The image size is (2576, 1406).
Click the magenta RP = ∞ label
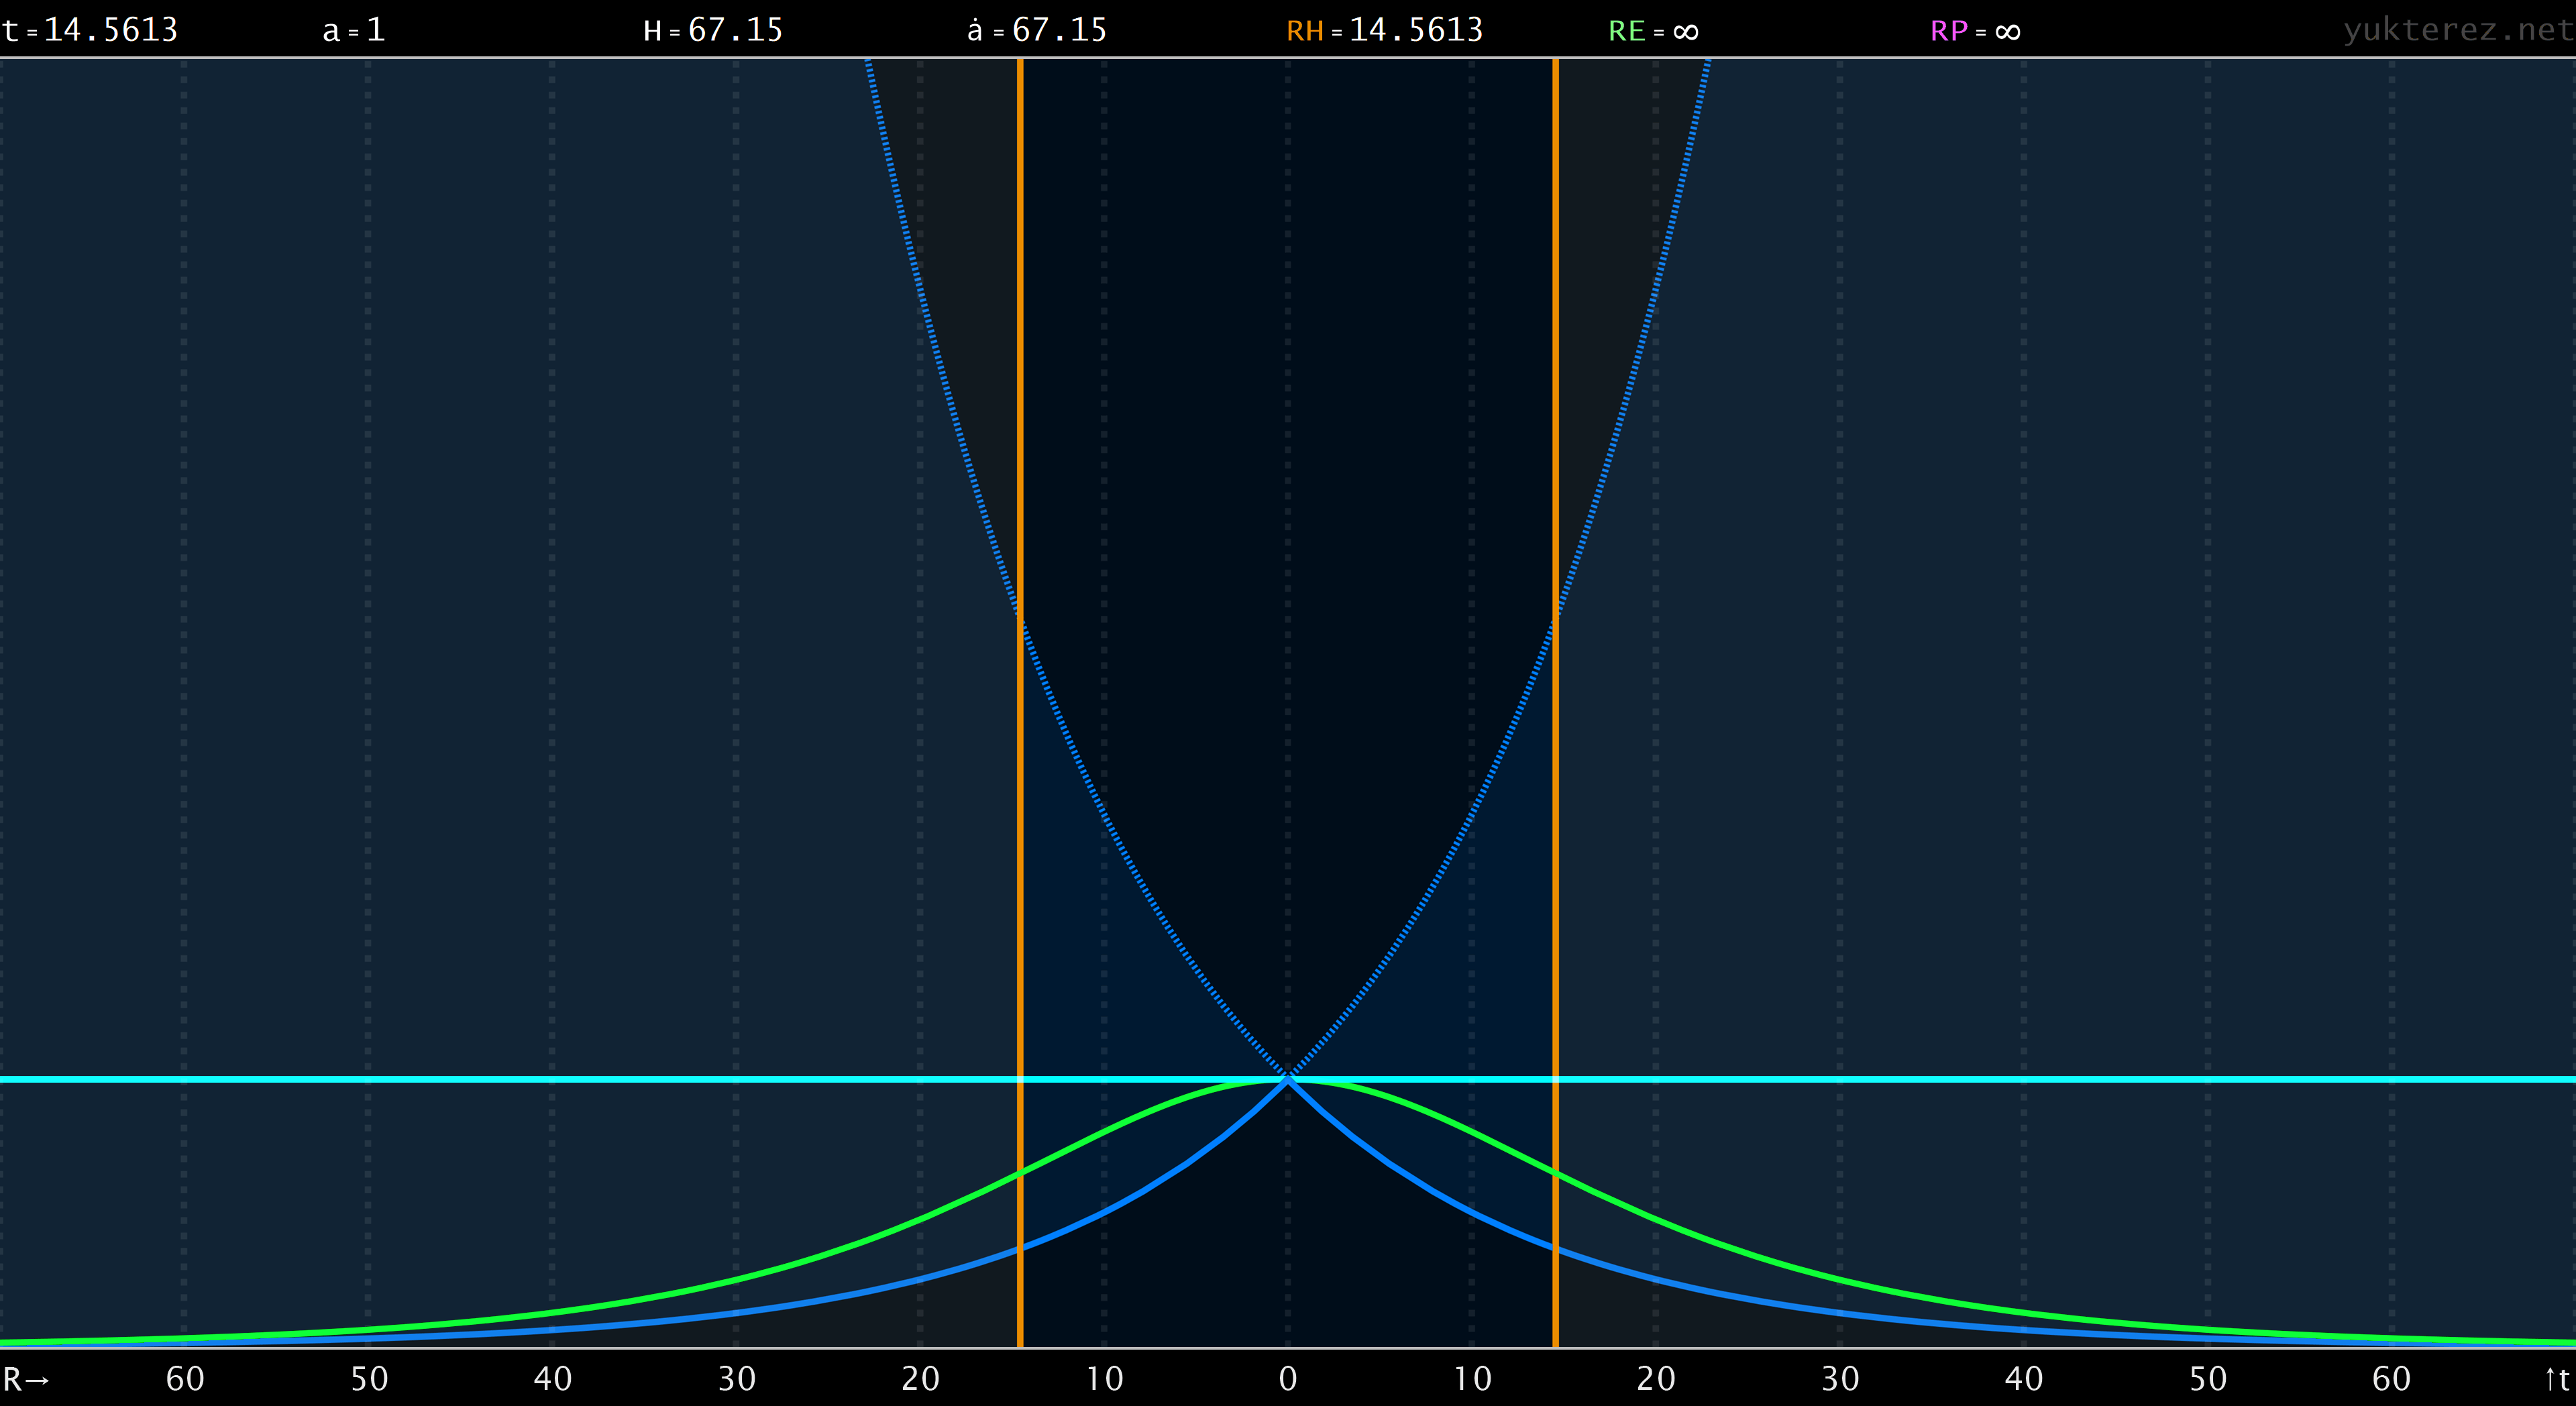(1976, 31)
